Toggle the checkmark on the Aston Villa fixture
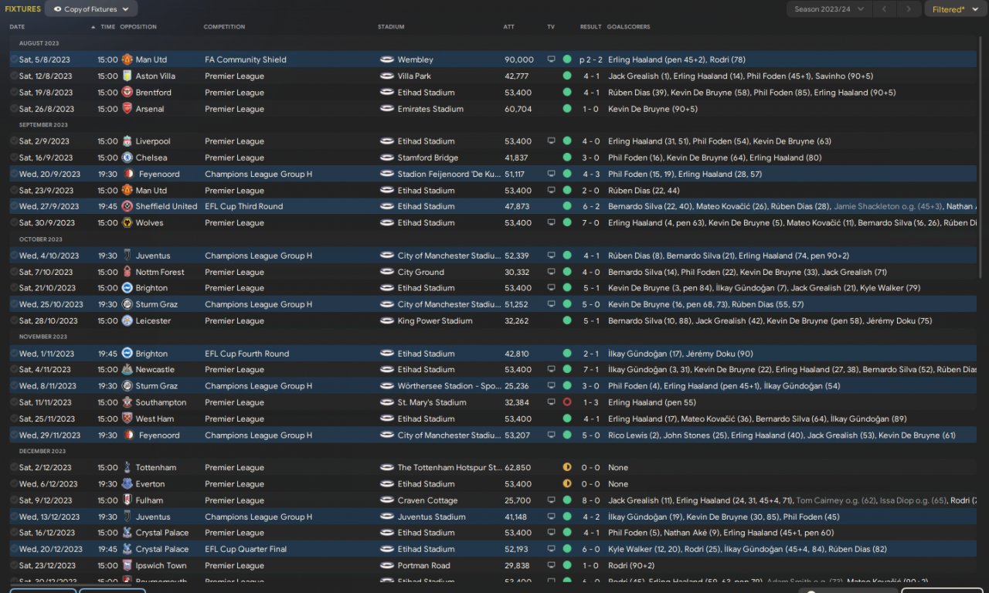 pyautogui.click(x=14, y=76)
